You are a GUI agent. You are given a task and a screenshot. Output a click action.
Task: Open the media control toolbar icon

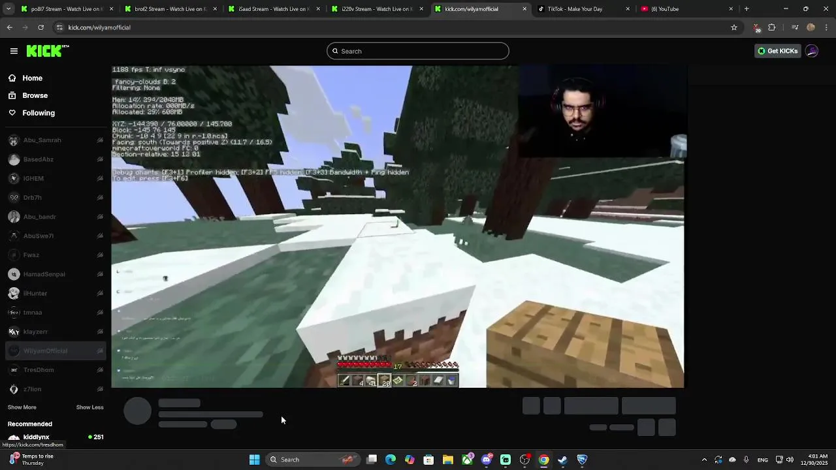(x=795, y=27)
